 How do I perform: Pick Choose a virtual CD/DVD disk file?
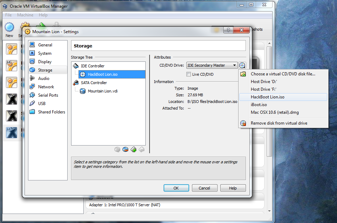(x=283, y=74)
